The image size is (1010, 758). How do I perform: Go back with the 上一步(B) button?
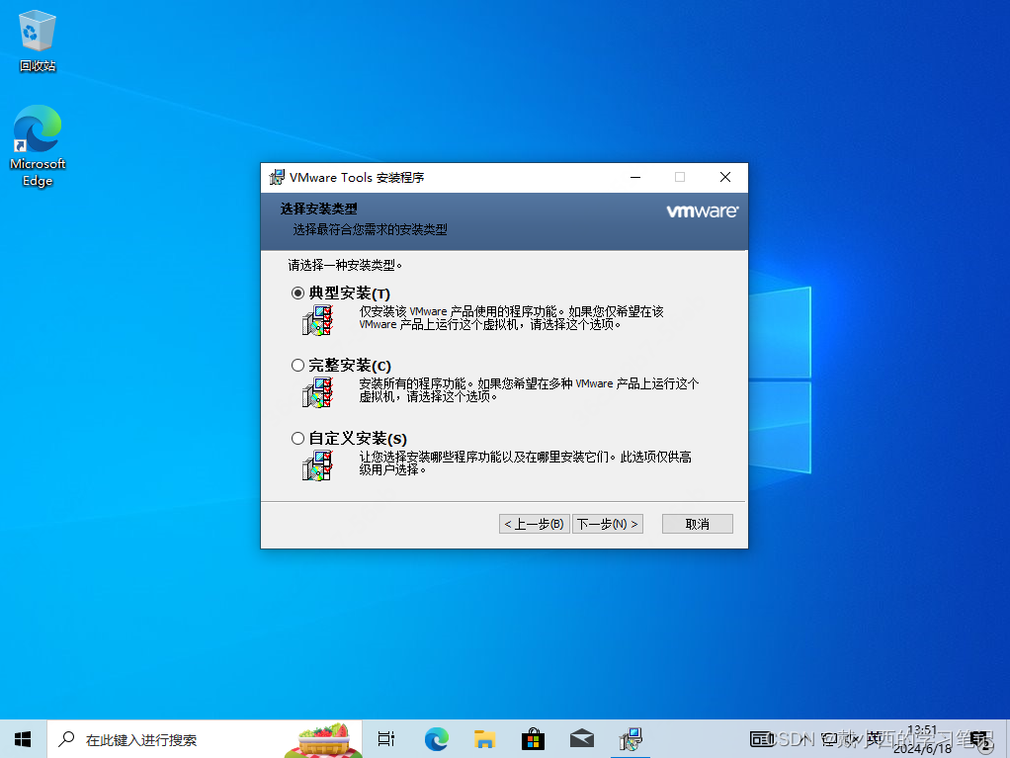pyautogui.click(x=534, y=524)
